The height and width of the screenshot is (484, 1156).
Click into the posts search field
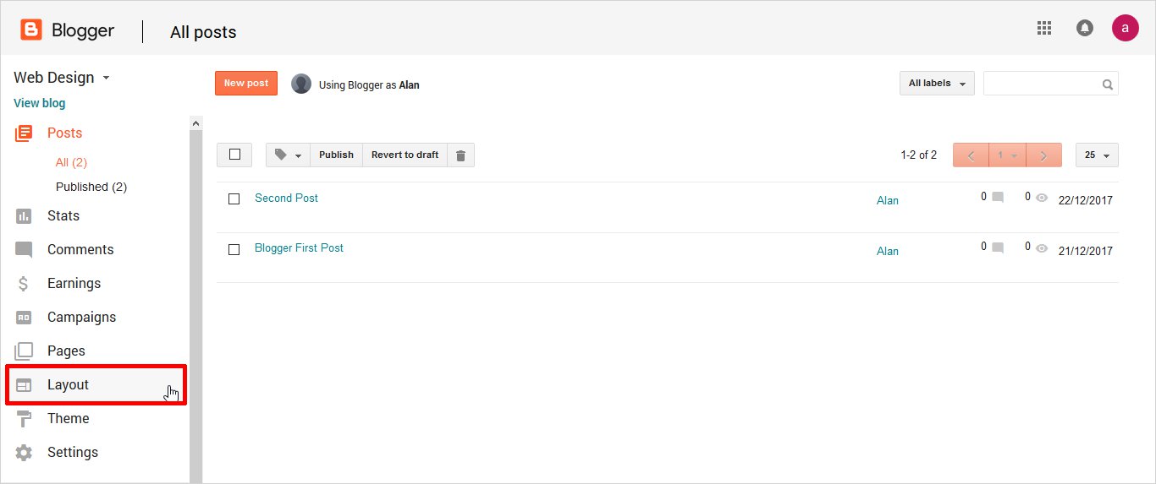1041,84
